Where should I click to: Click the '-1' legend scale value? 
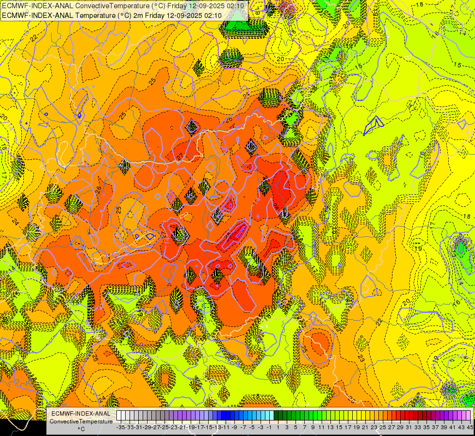click(x=269, y=428)
